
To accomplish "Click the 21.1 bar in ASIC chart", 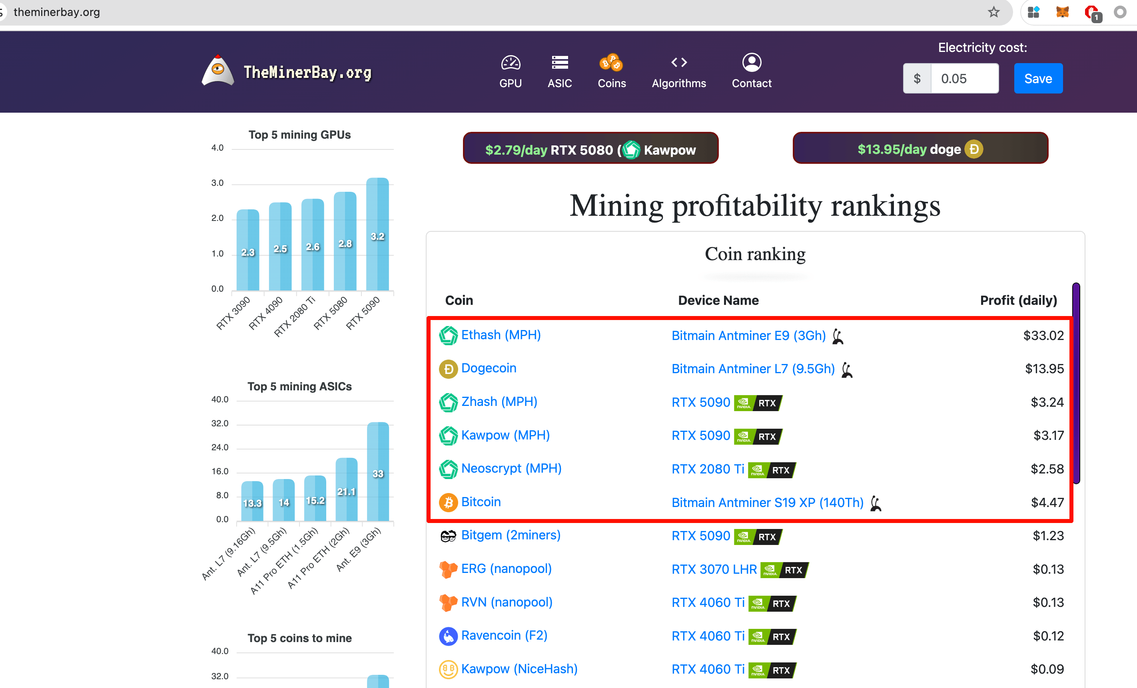I will [347, 490].
